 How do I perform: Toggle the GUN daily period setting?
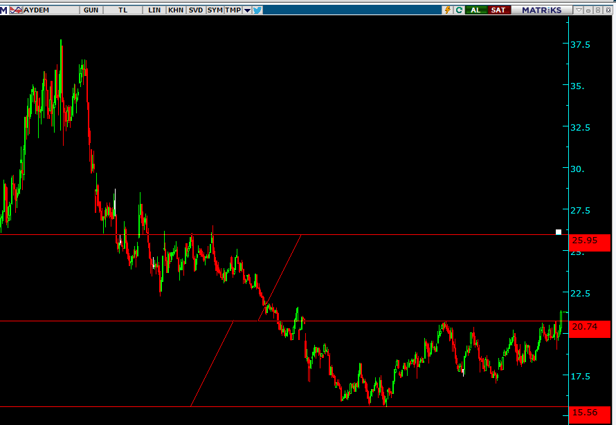pyautogui.click(x=90, y=10)
